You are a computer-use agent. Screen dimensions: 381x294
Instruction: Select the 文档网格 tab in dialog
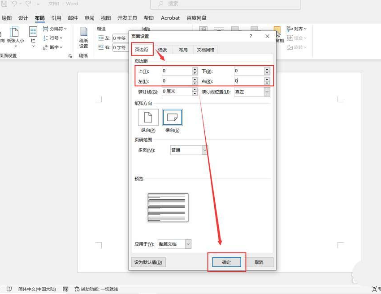206,50
